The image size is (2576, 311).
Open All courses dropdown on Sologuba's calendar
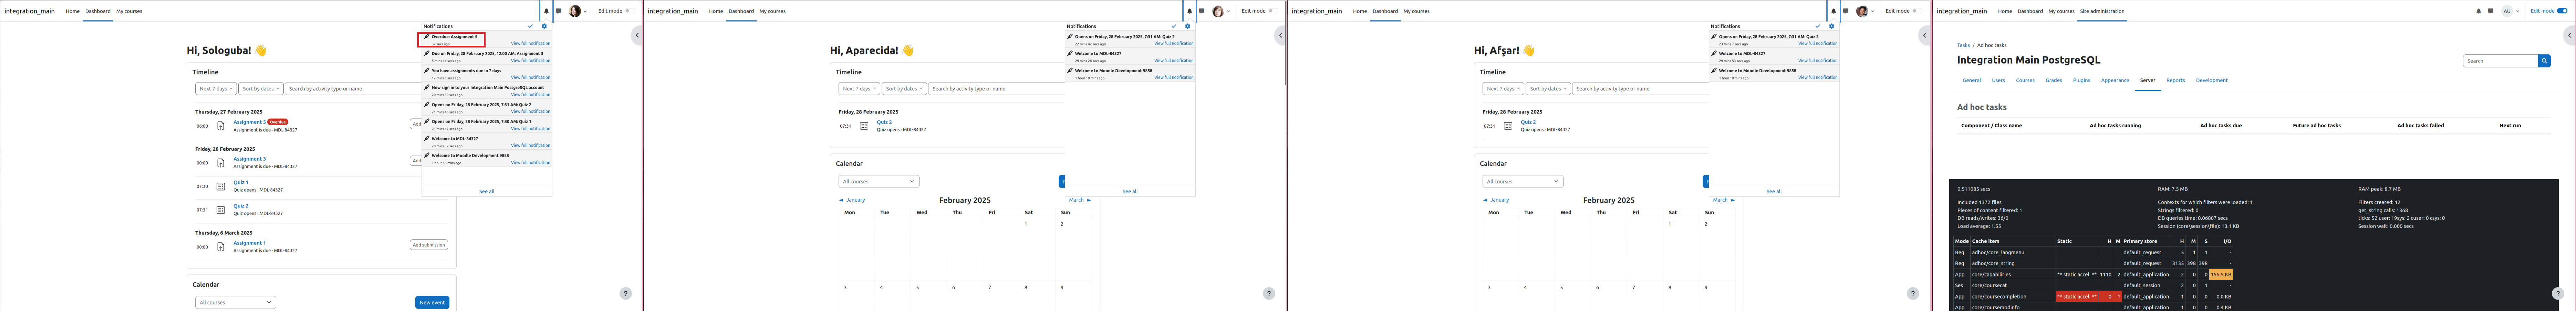(235, 302)
